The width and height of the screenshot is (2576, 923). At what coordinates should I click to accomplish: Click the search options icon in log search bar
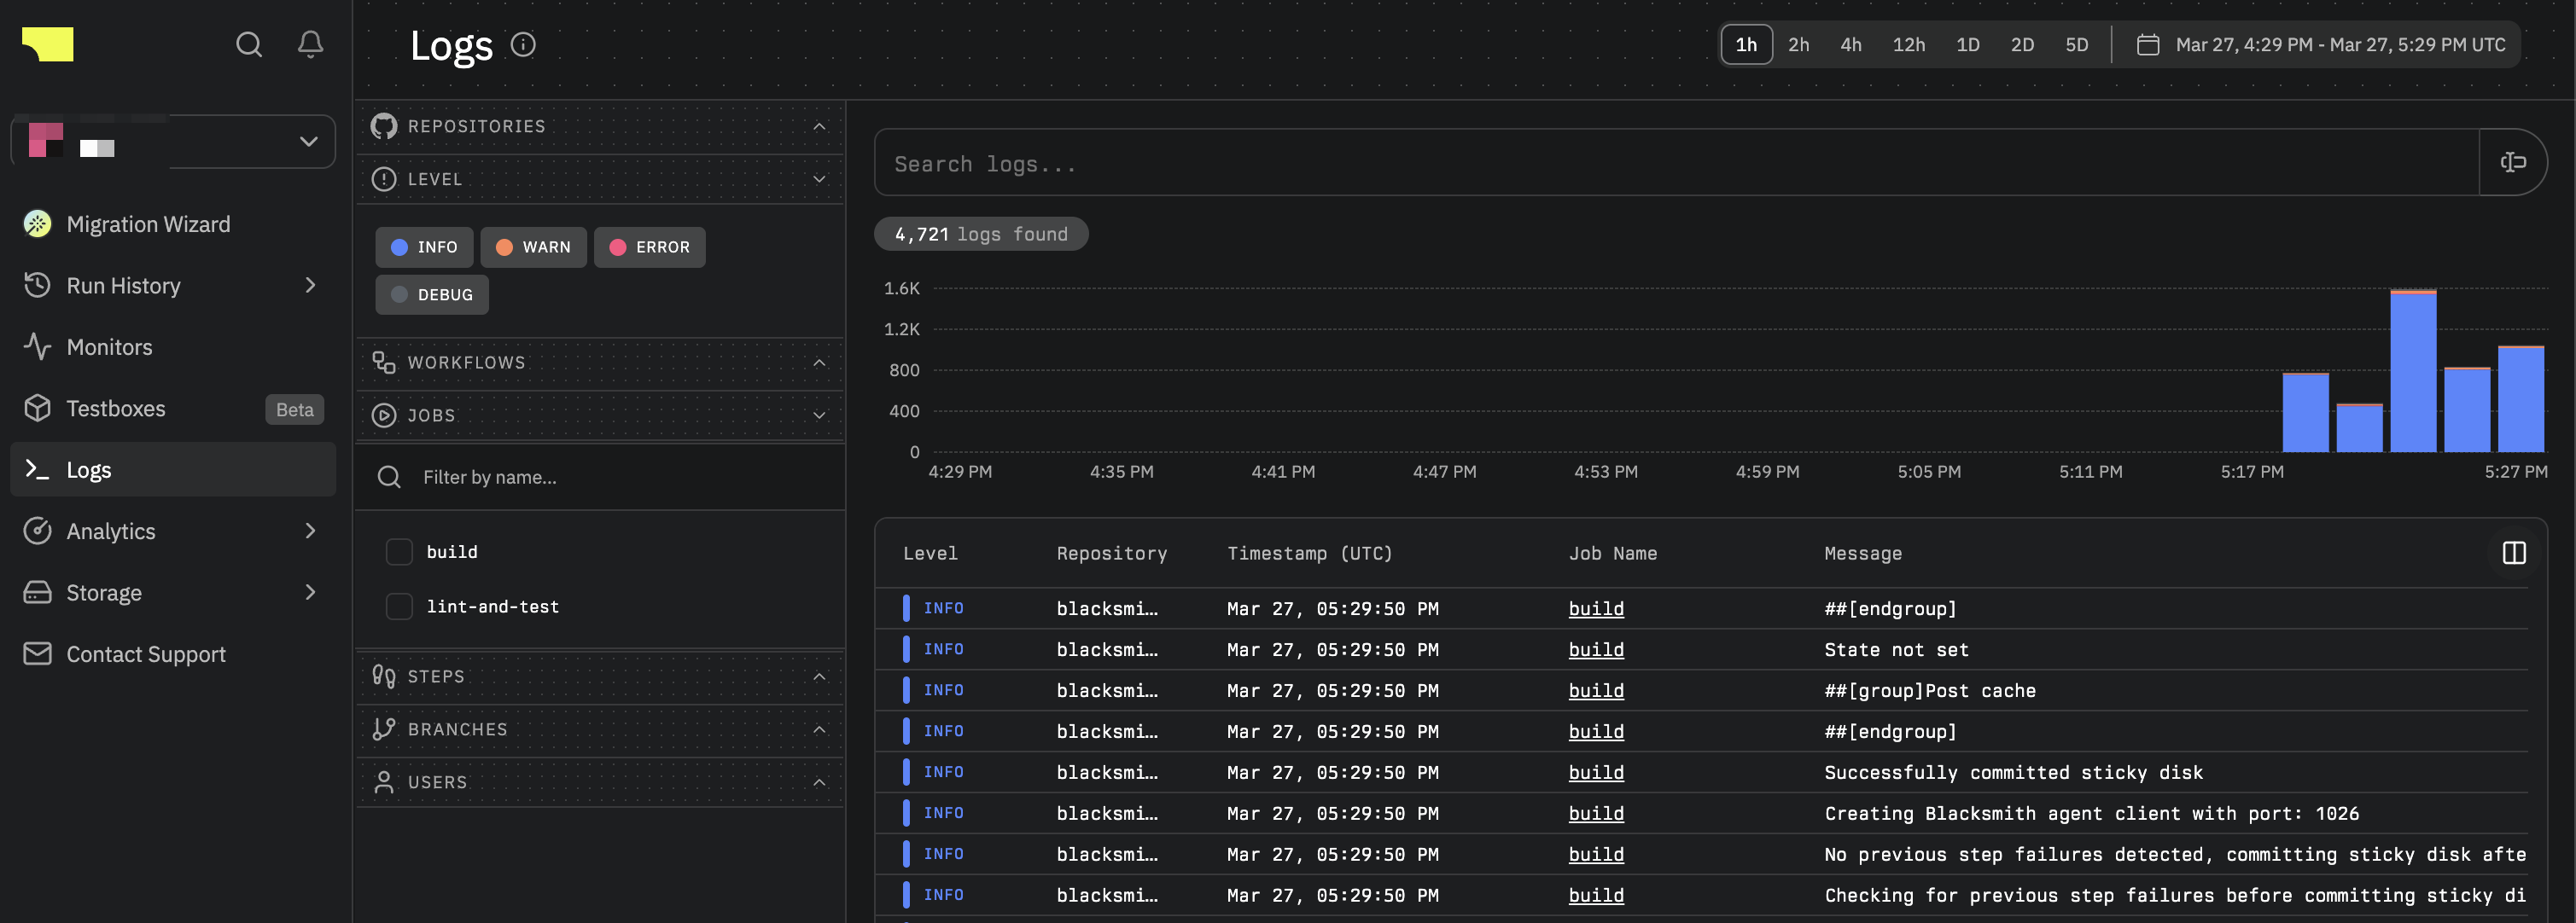(x=2512, y=163)
